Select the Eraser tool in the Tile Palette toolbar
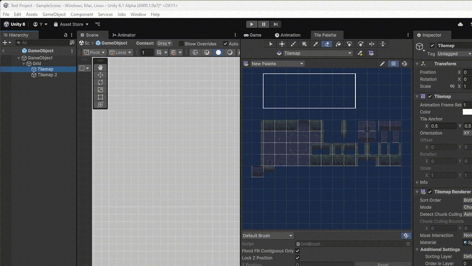Viewport: 472px width, 266px height. coord(327,43)
